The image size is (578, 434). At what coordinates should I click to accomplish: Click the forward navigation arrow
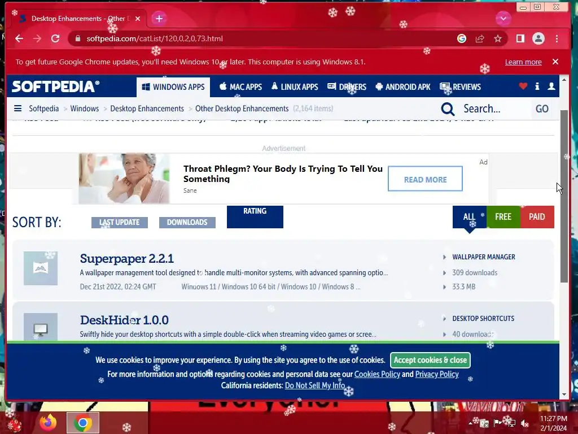(x=37, y=38)
